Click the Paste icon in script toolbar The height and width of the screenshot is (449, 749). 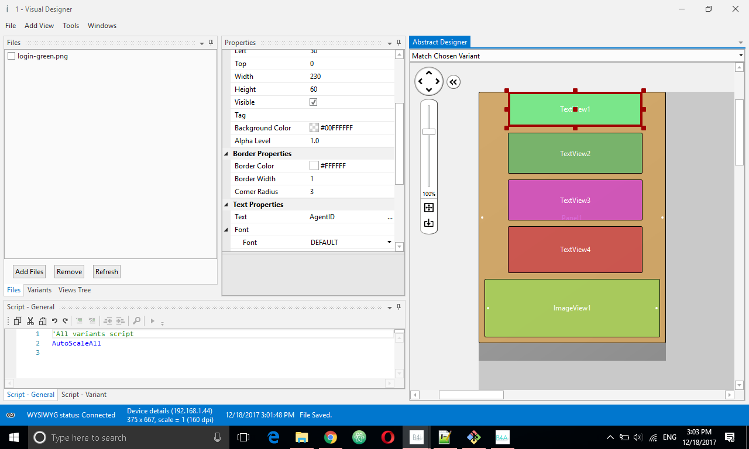pos(43,321)
